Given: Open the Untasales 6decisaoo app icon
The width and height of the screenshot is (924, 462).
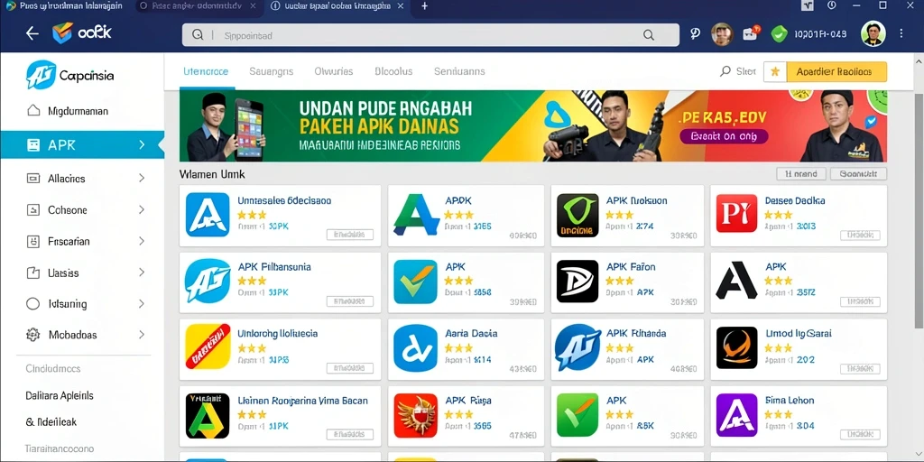Looking at the screenshot, I should tap(208, 215).
